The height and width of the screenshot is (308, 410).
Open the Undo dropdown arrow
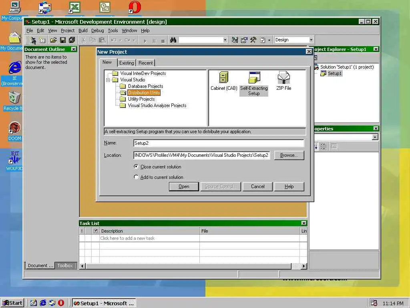coord(120,41)
